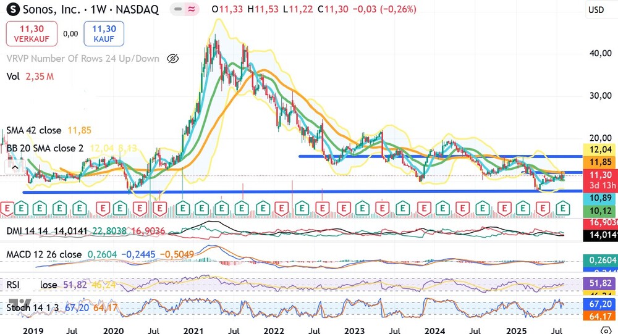Click the green 10,12 price axis label
Image resolution: width=618 pixels, height=334 pixels.
[x=600, y=211]
